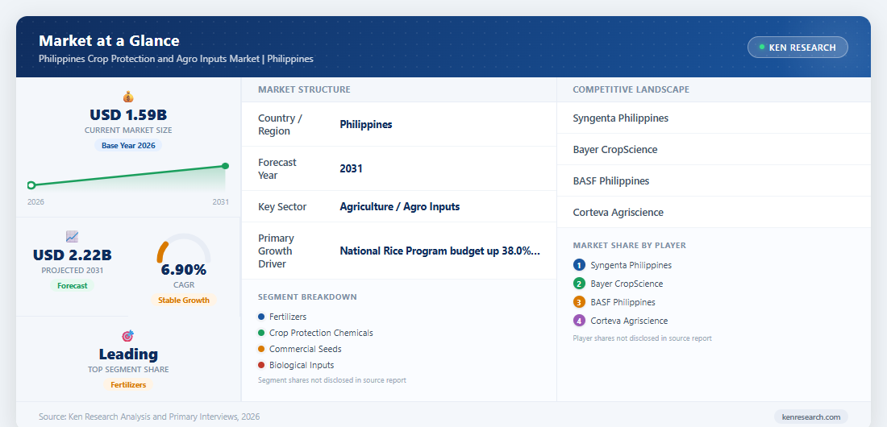Select Corteva Agriscience in Competitive Landscape list
Viewport: 887px width, 427px height.
tap(714, 212)
